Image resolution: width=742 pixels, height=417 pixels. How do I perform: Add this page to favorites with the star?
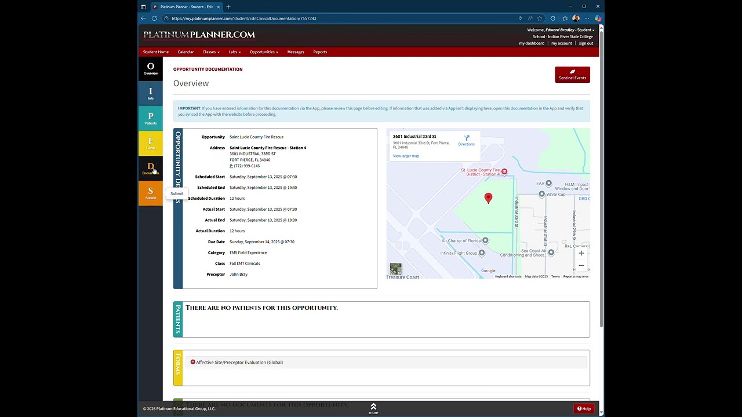tap(540, 18)
